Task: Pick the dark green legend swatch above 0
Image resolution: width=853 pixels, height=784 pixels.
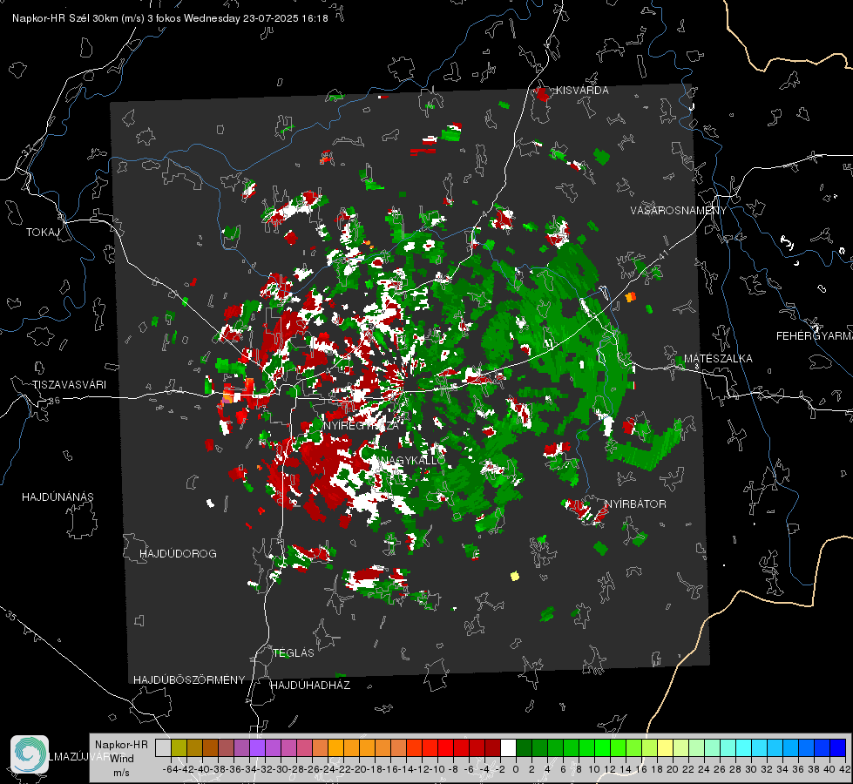Action: coord(524,747)
